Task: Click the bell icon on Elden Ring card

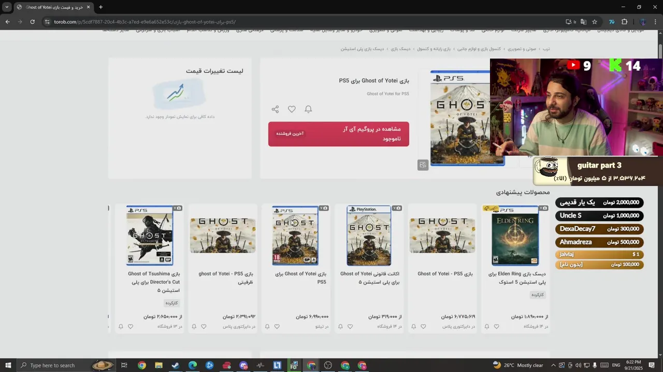Action: pos(486,327)
